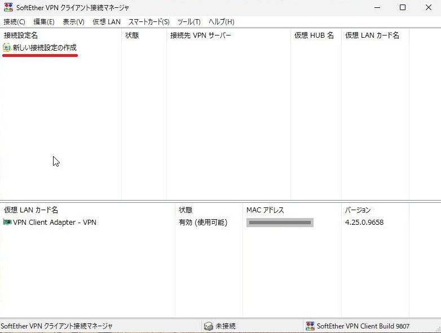
Task: Click the 有効 (使用可能) status cell
Action: (203, 222)
